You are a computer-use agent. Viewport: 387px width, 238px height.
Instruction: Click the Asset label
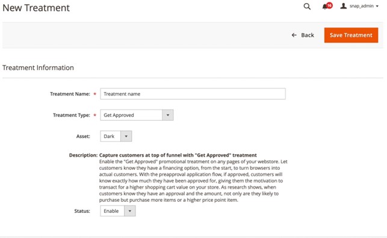[x=83, y=136]
